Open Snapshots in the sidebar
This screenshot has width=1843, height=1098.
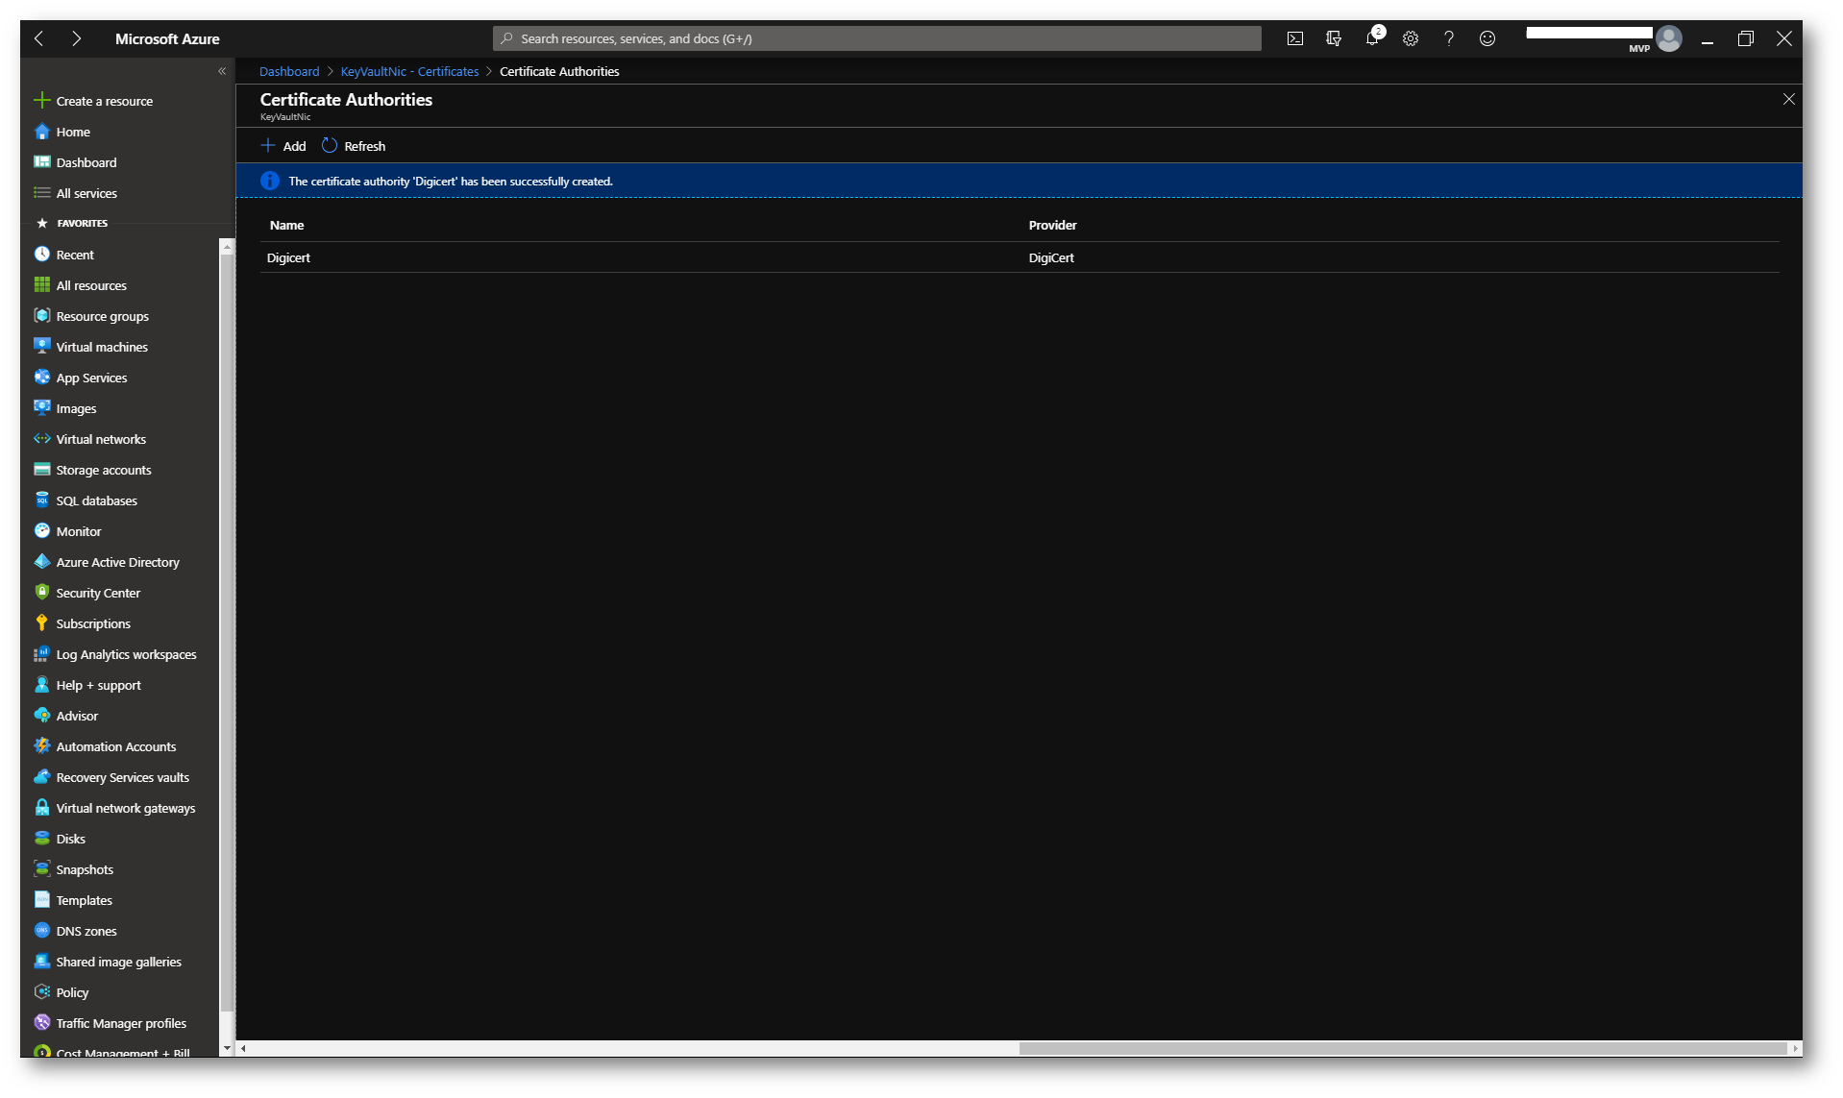(74, 869)
